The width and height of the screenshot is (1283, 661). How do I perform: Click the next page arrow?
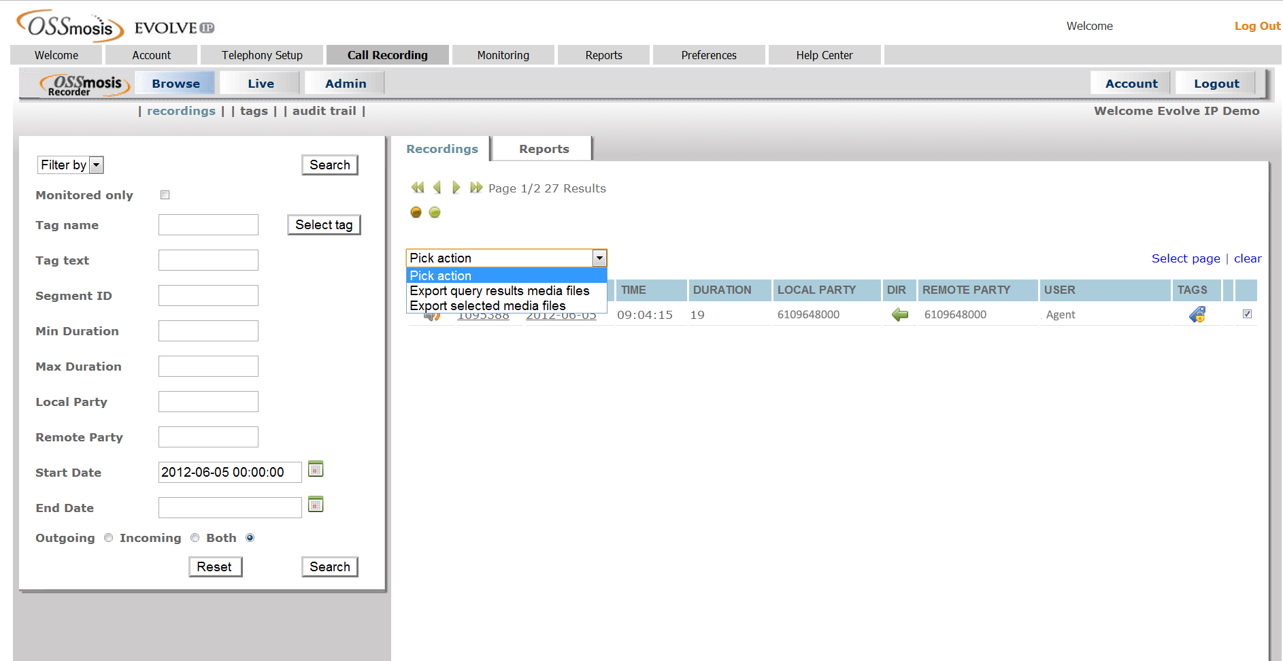click(456, 188)
